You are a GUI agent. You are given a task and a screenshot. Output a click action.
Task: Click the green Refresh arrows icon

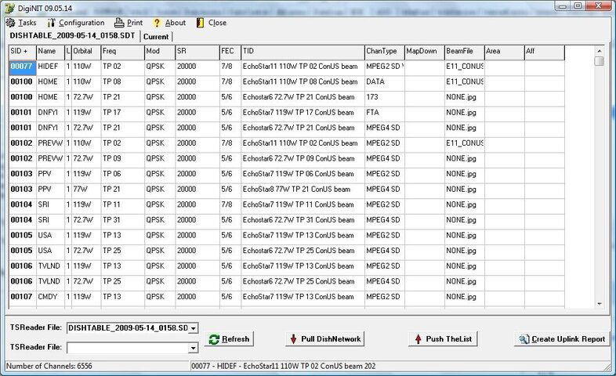pyautogui.click(x=214, y=339)
